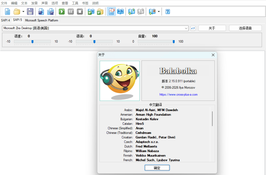This screenshot has width=266, height=175.
Task: Click the refresh voice list icon
Action: (193, 28)
